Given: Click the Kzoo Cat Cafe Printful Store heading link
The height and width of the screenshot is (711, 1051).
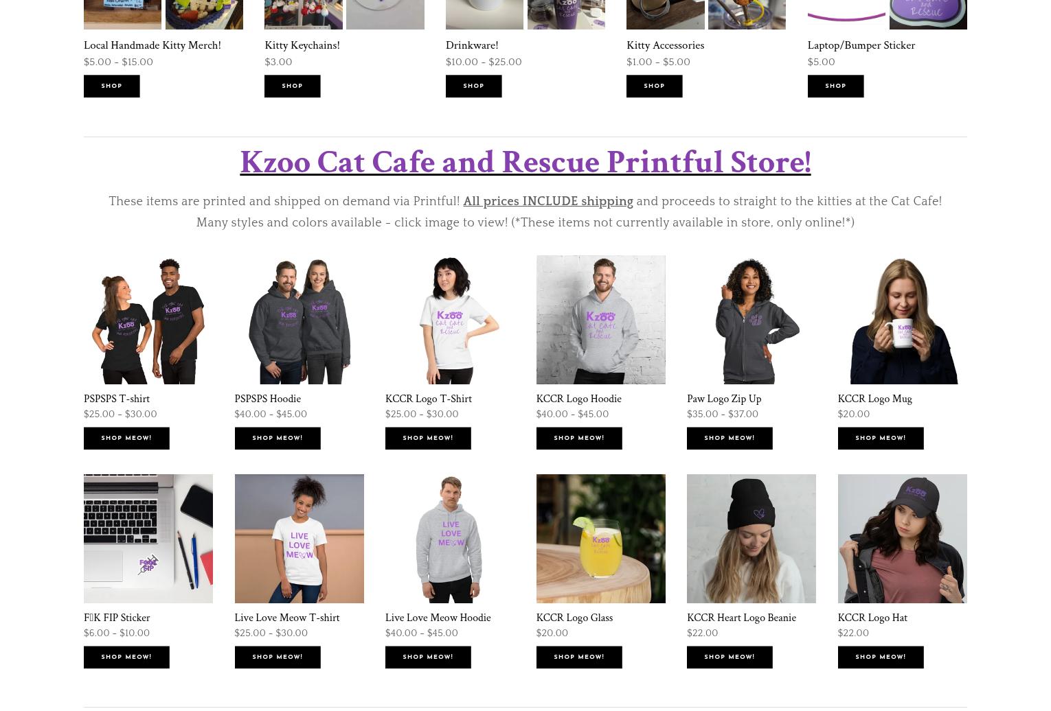Looking at the screenshot, I should pyautogui.click(x=525, y=163).
